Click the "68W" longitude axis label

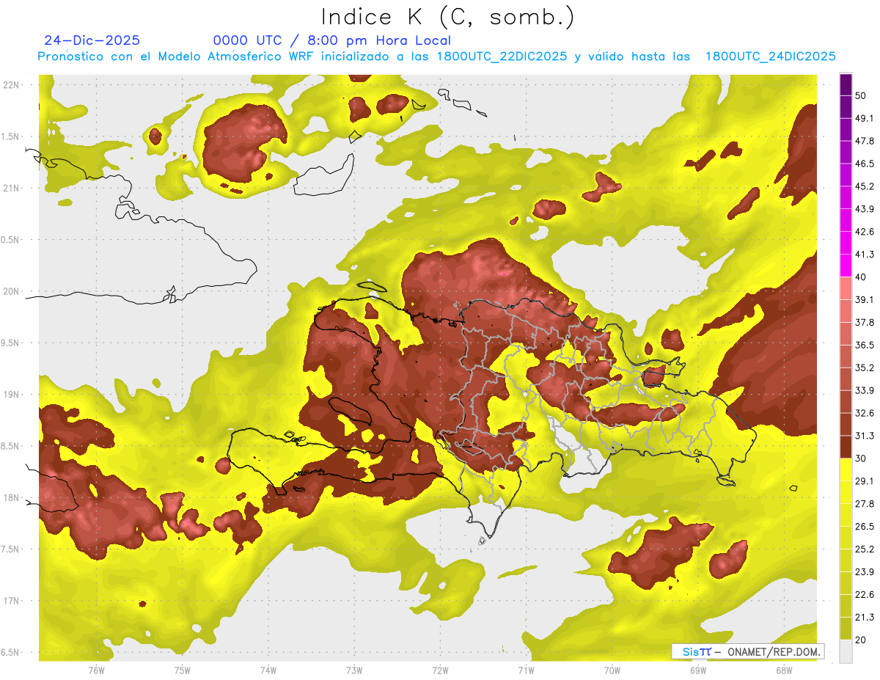click(784, 670)
